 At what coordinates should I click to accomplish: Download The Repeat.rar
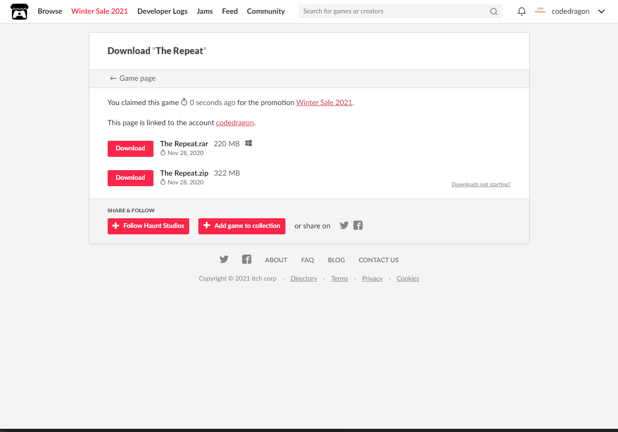[x=130, y=149]
